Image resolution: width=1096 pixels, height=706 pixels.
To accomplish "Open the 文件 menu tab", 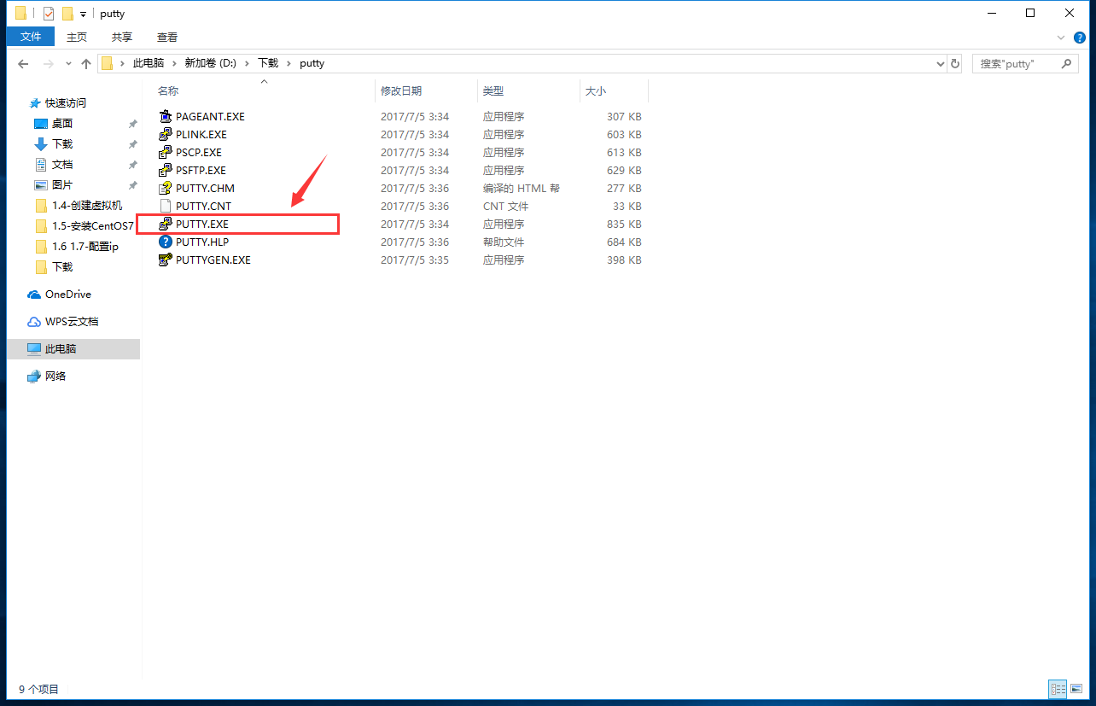I will (x=31, y=37).
